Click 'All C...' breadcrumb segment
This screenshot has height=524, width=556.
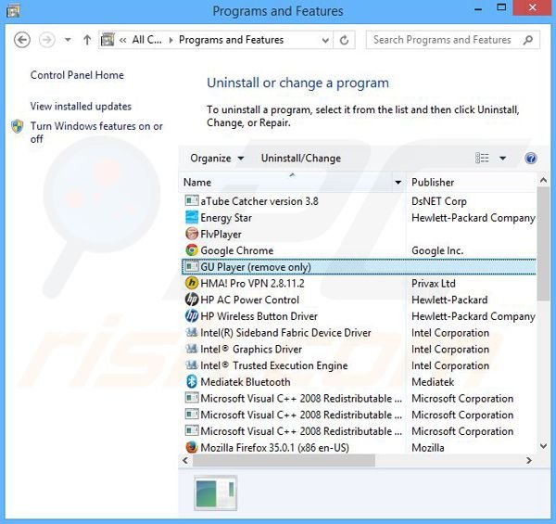[x=146, y=40]
